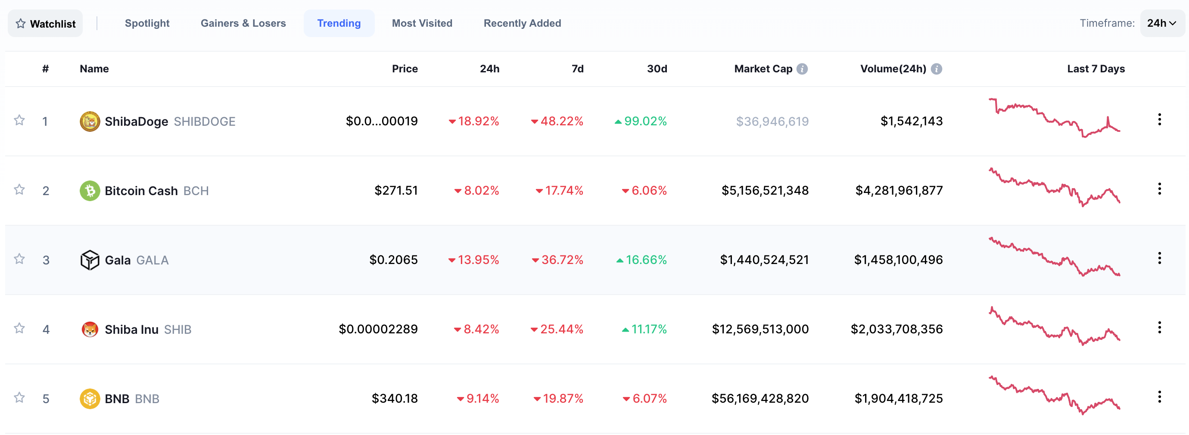
Task: Open the three-dot menu for Gala
Action: 1159,258
